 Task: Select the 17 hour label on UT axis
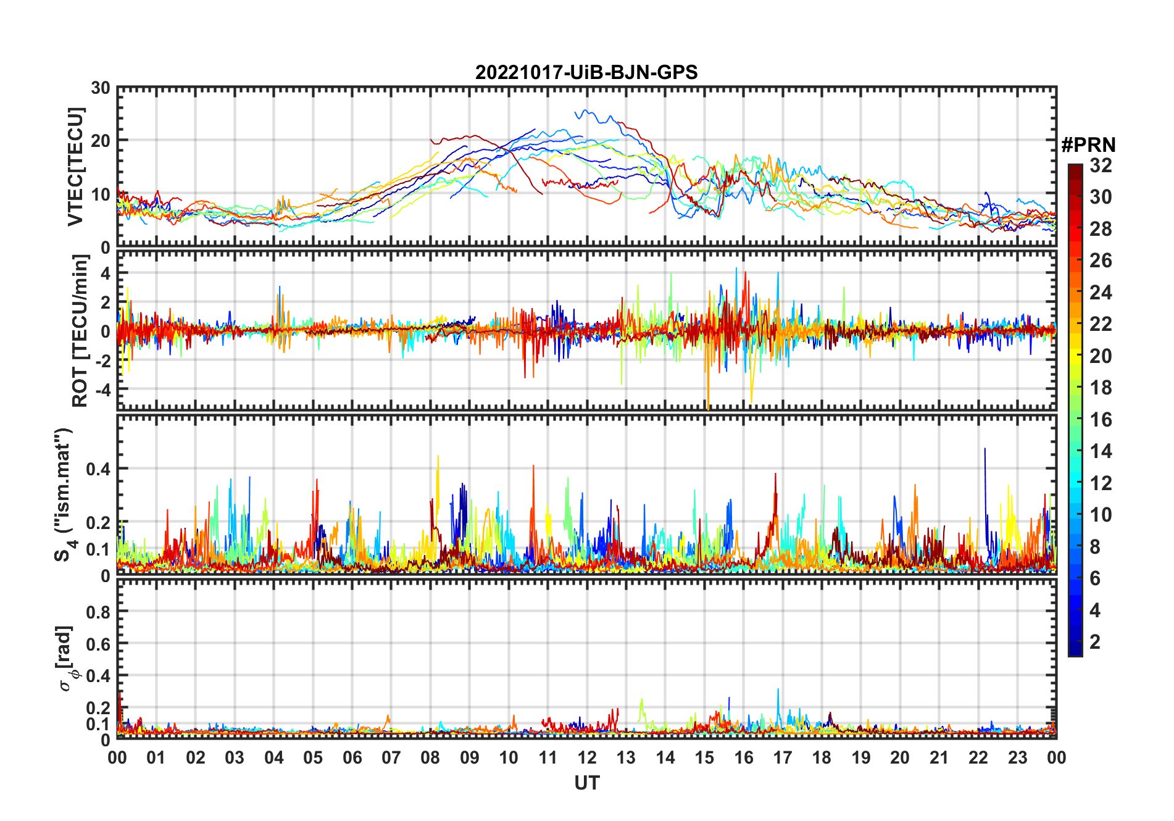[x=783, y=758]
